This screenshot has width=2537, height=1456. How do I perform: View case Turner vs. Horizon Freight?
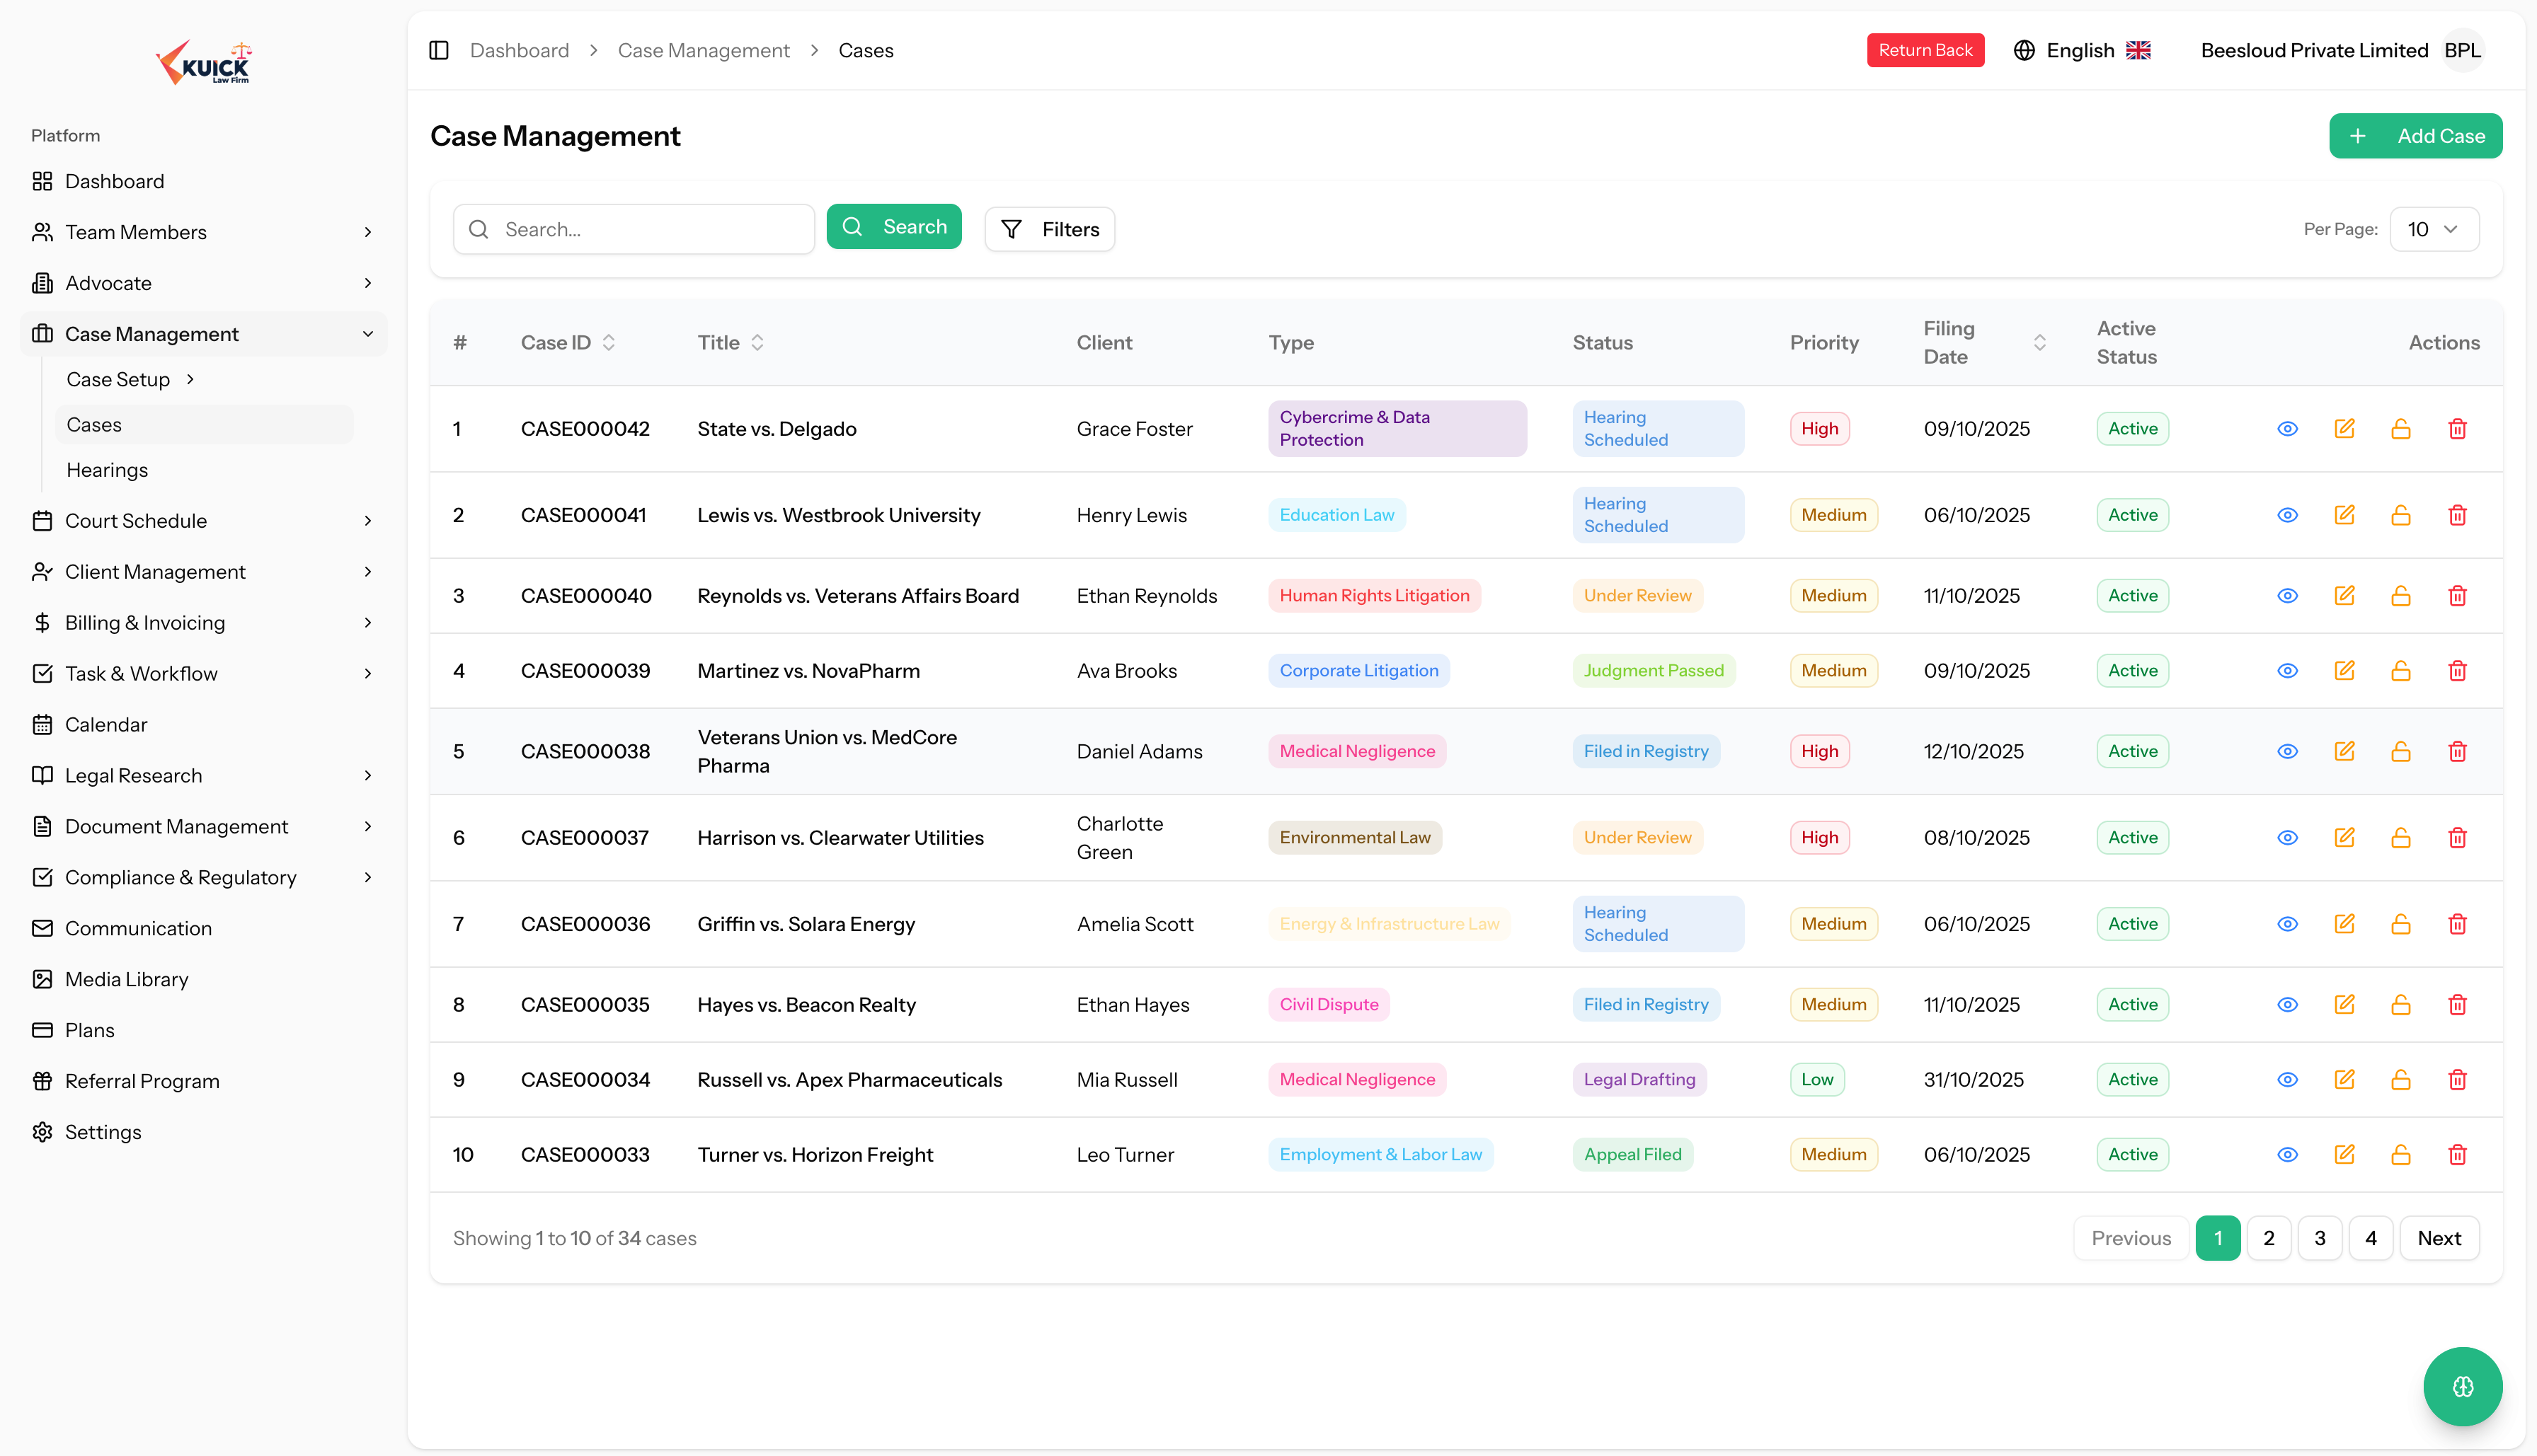point(2287,1155)
